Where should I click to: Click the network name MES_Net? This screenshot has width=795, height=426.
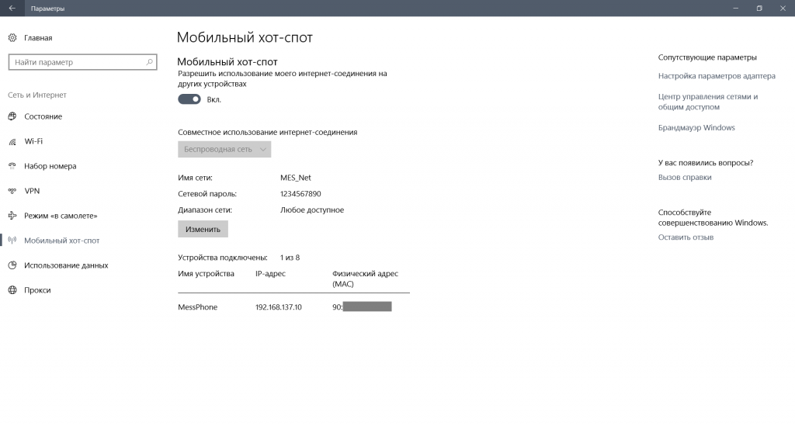tap(296, 178)
